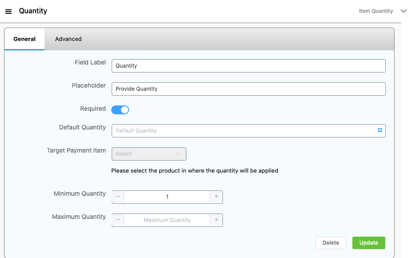412x258 pixels.
Task: Click the Quantity header title
Action: click(33, 11)
